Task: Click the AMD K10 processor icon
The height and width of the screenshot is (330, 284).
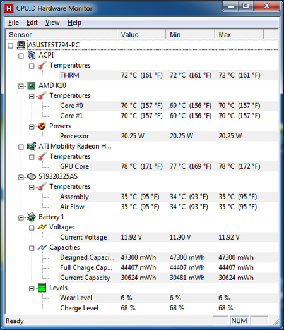Action: click(32, 85)
